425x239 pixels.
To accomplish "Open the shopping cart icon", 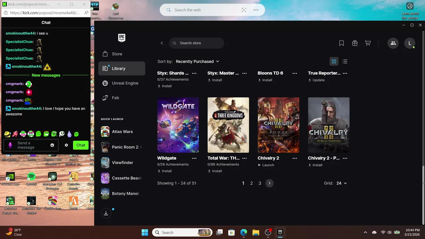I will pos(368,43).
